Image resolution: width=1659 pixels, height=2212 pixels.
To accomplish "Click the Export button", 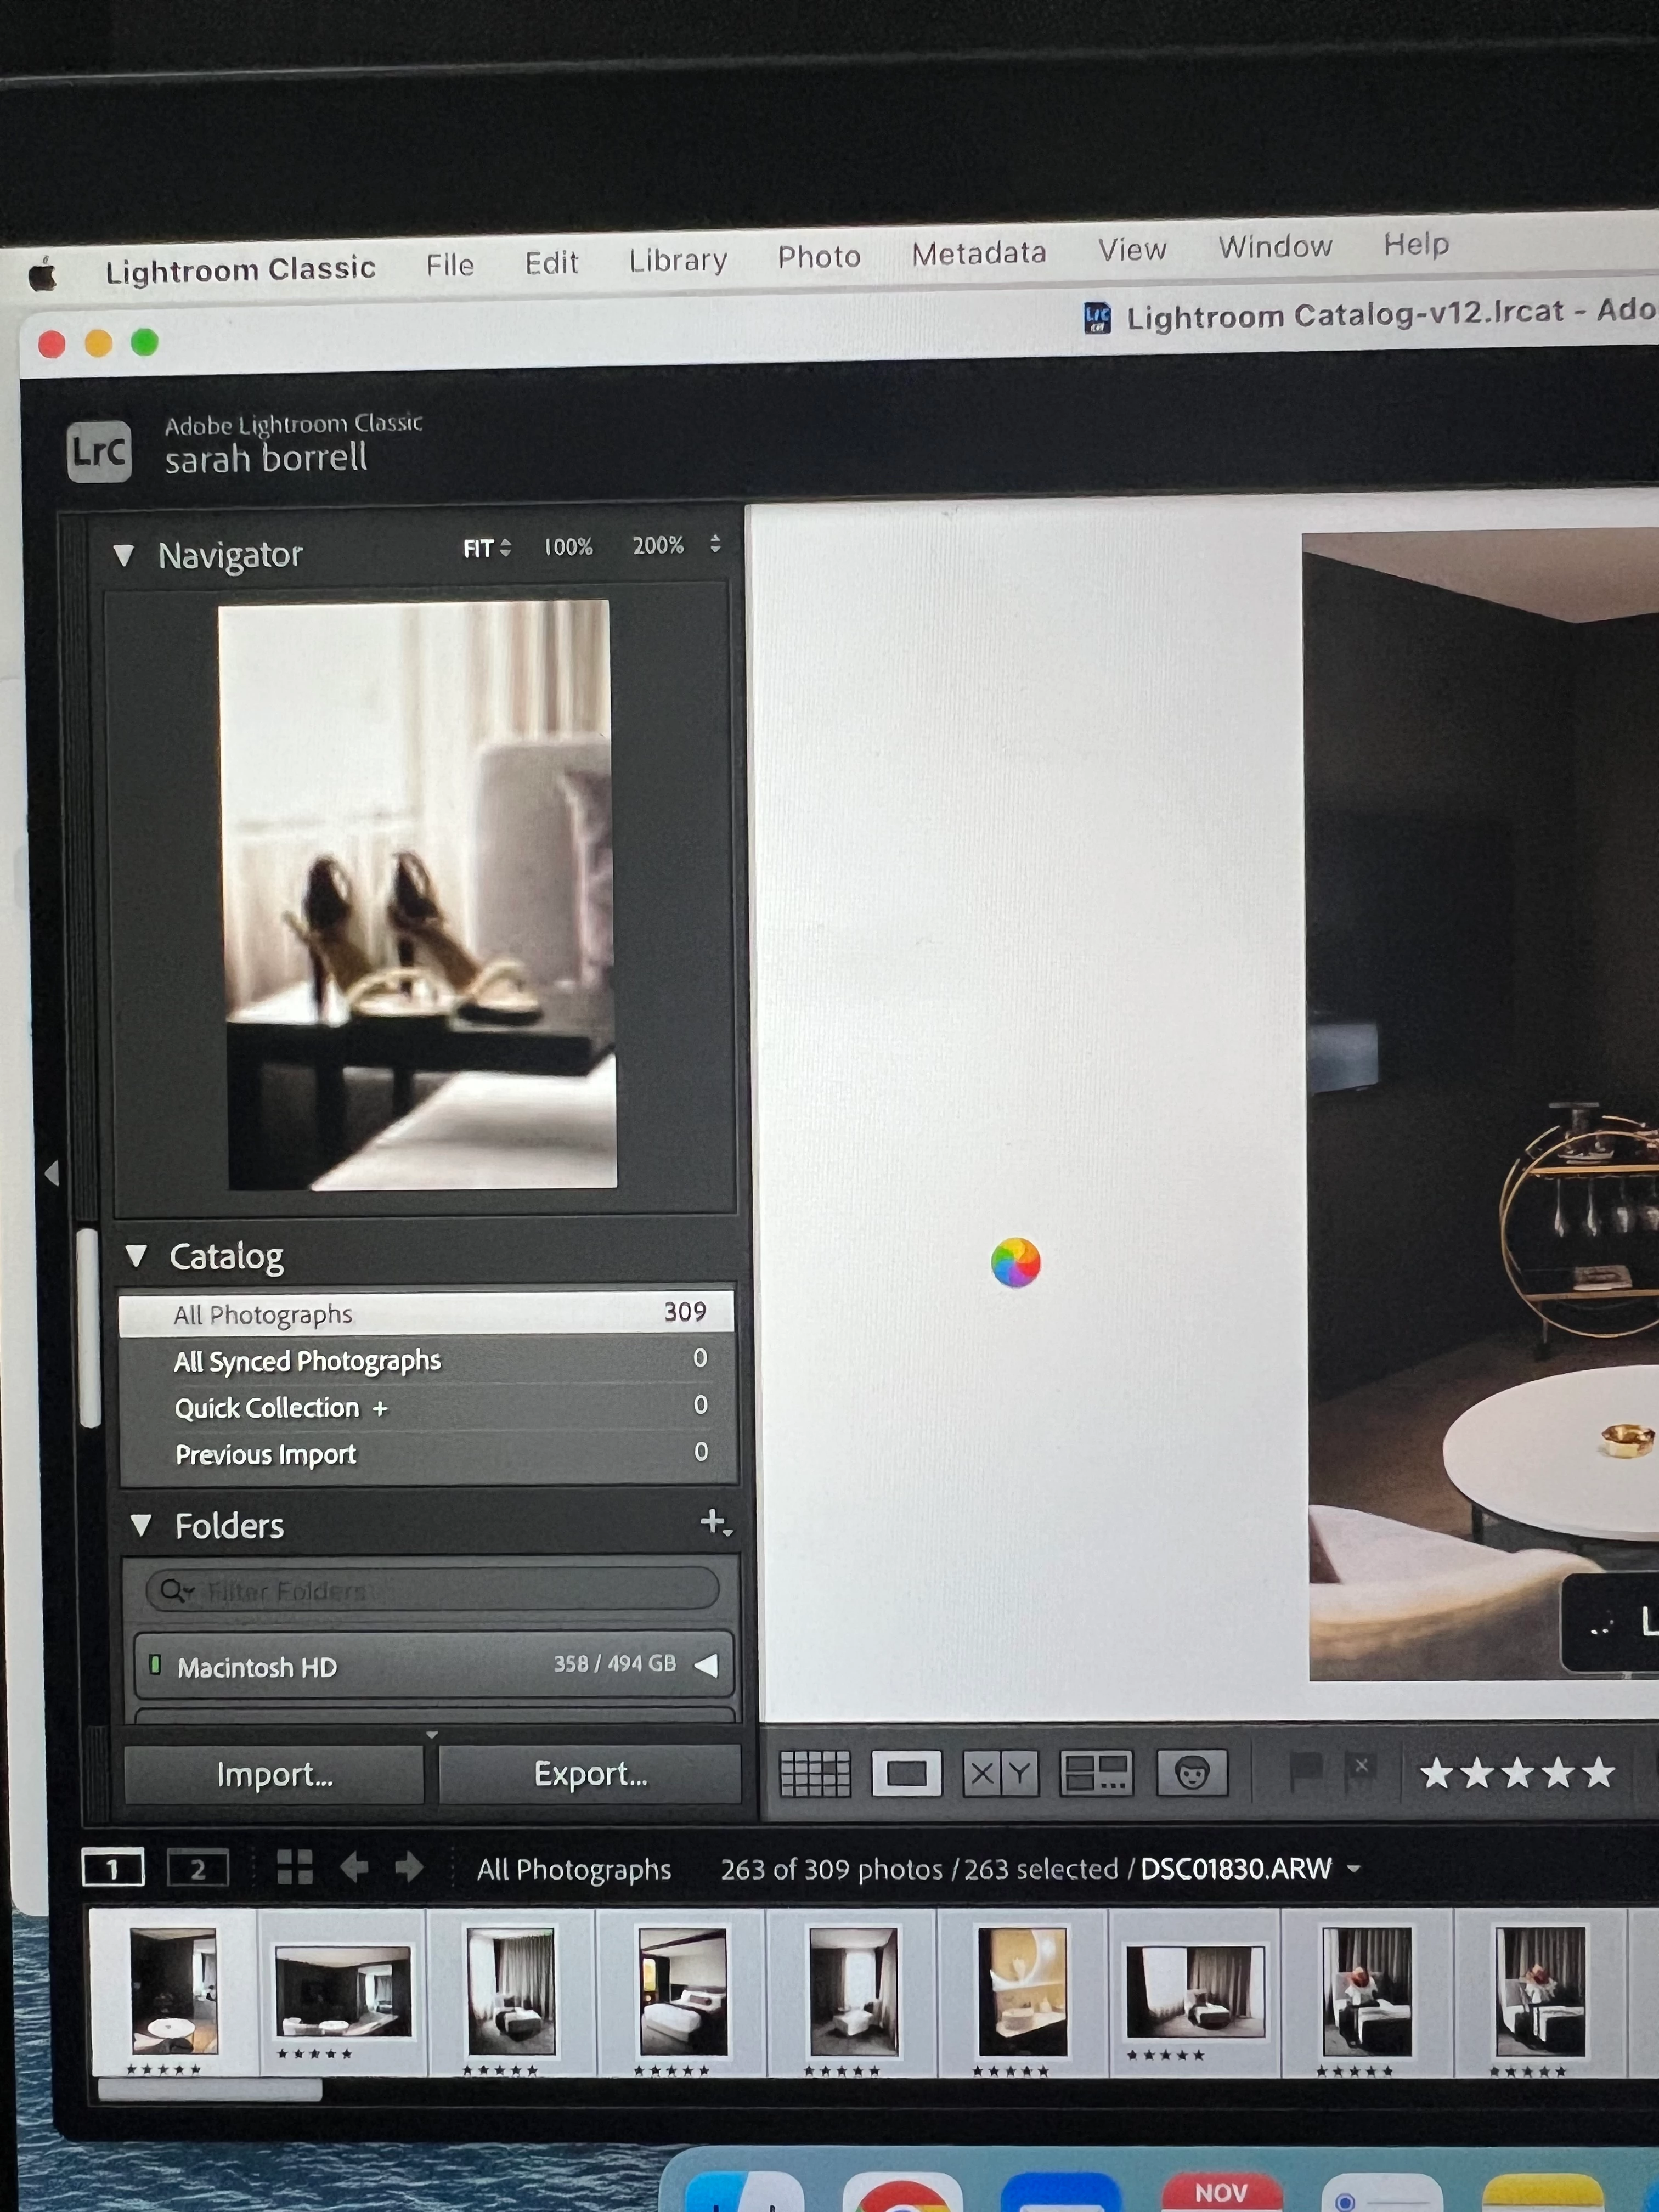I will coord(590,1774).
